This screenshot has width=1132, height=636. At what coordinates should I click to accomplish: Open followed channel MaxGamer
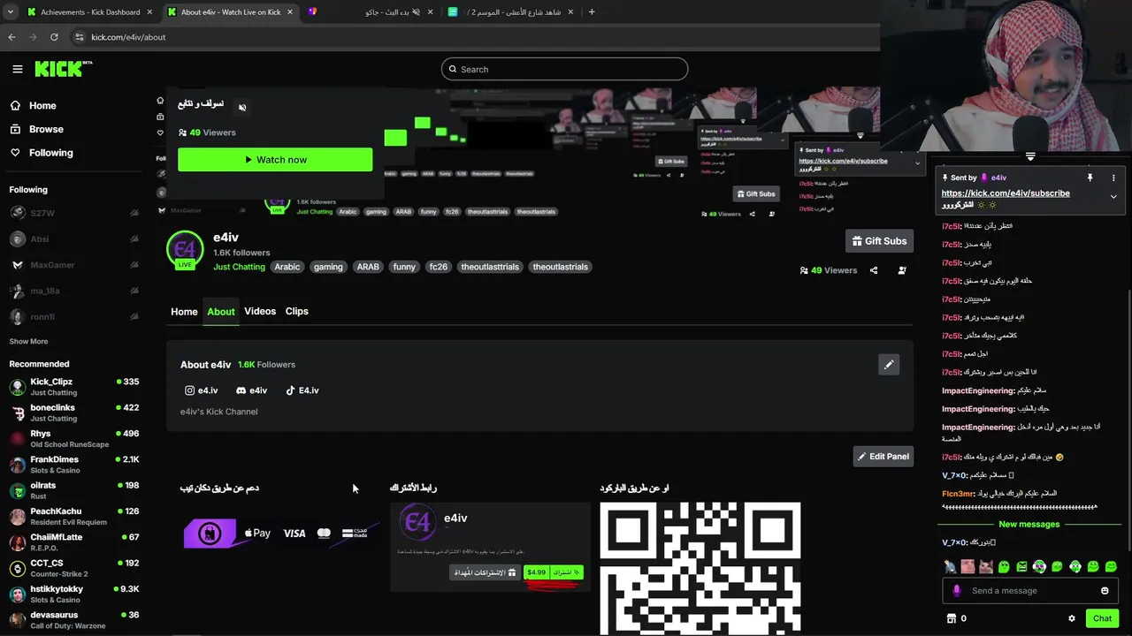(x=74, y=265)
